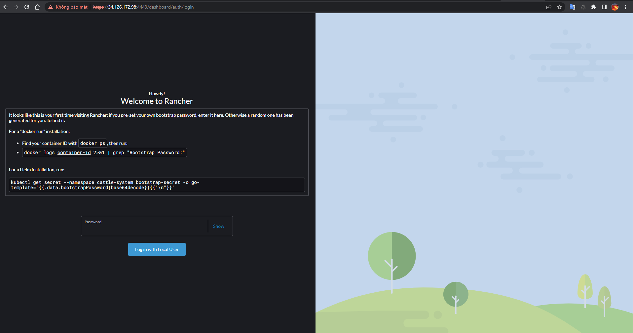Click the docker logs command snippet
This screenshot has height=333, width=633.
point(104,152)
